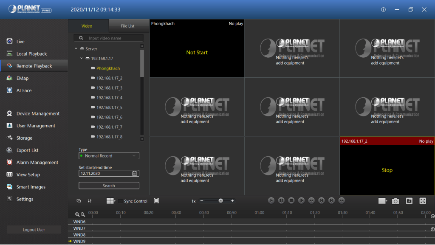Viewport: 435px width, 245px height.
Task: Click the playback speed slider handle
Action: (x=221, y=201)
